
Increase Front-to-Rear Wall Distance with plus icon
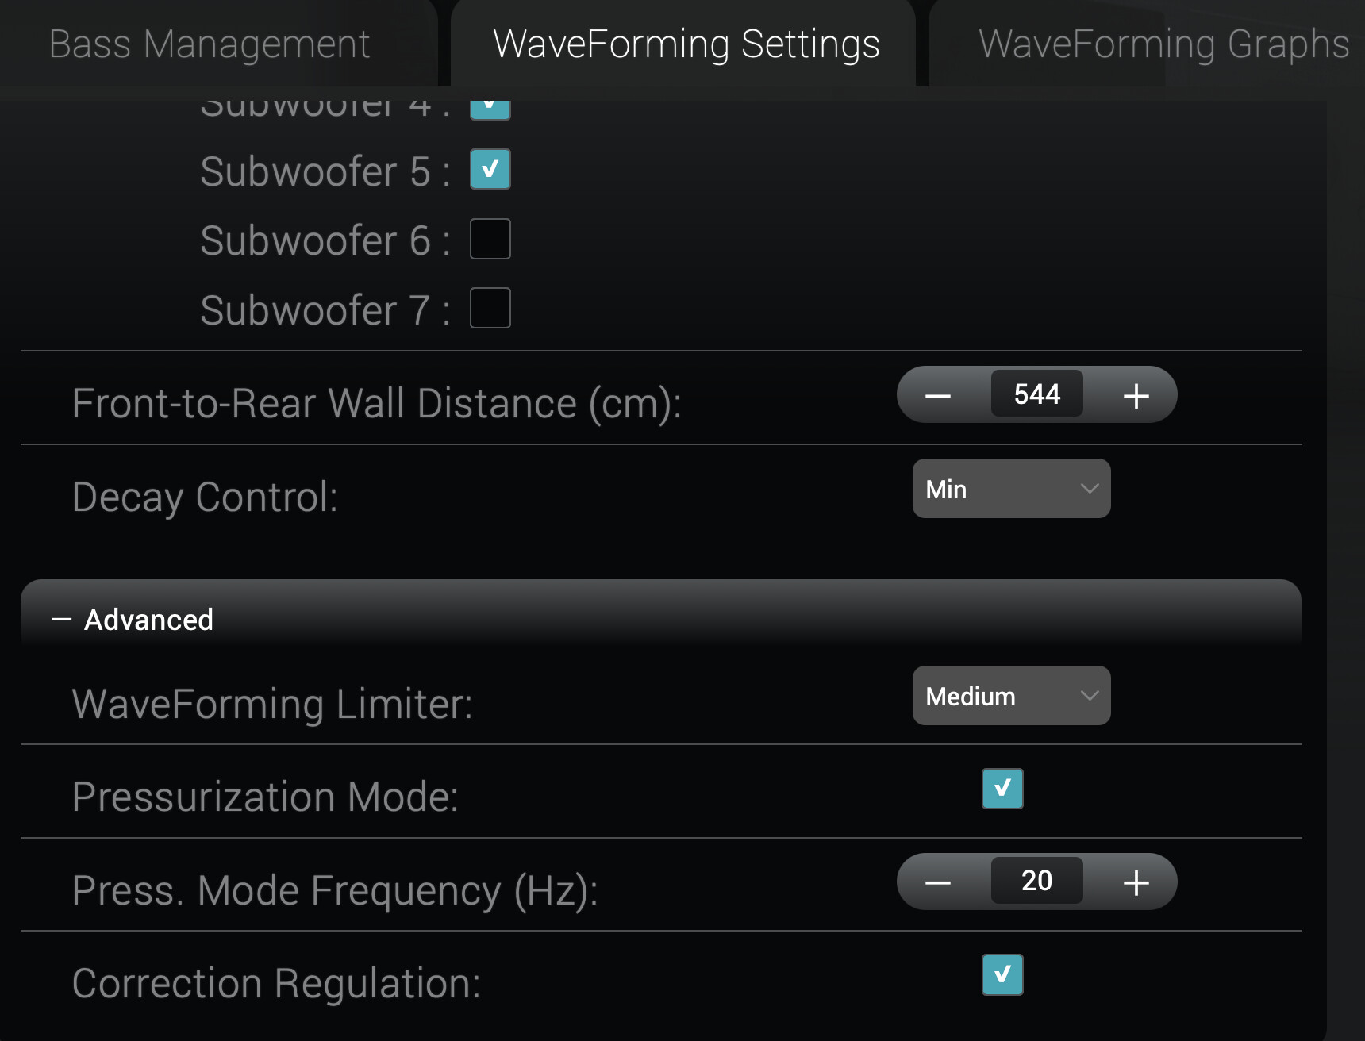click(x=1136, y=395)
